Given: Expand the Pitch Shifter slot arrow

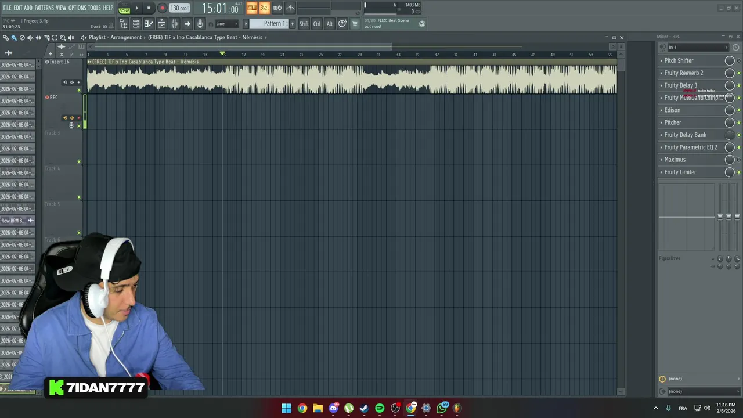Looking at the screenshot, I should [x=661, y=60].
